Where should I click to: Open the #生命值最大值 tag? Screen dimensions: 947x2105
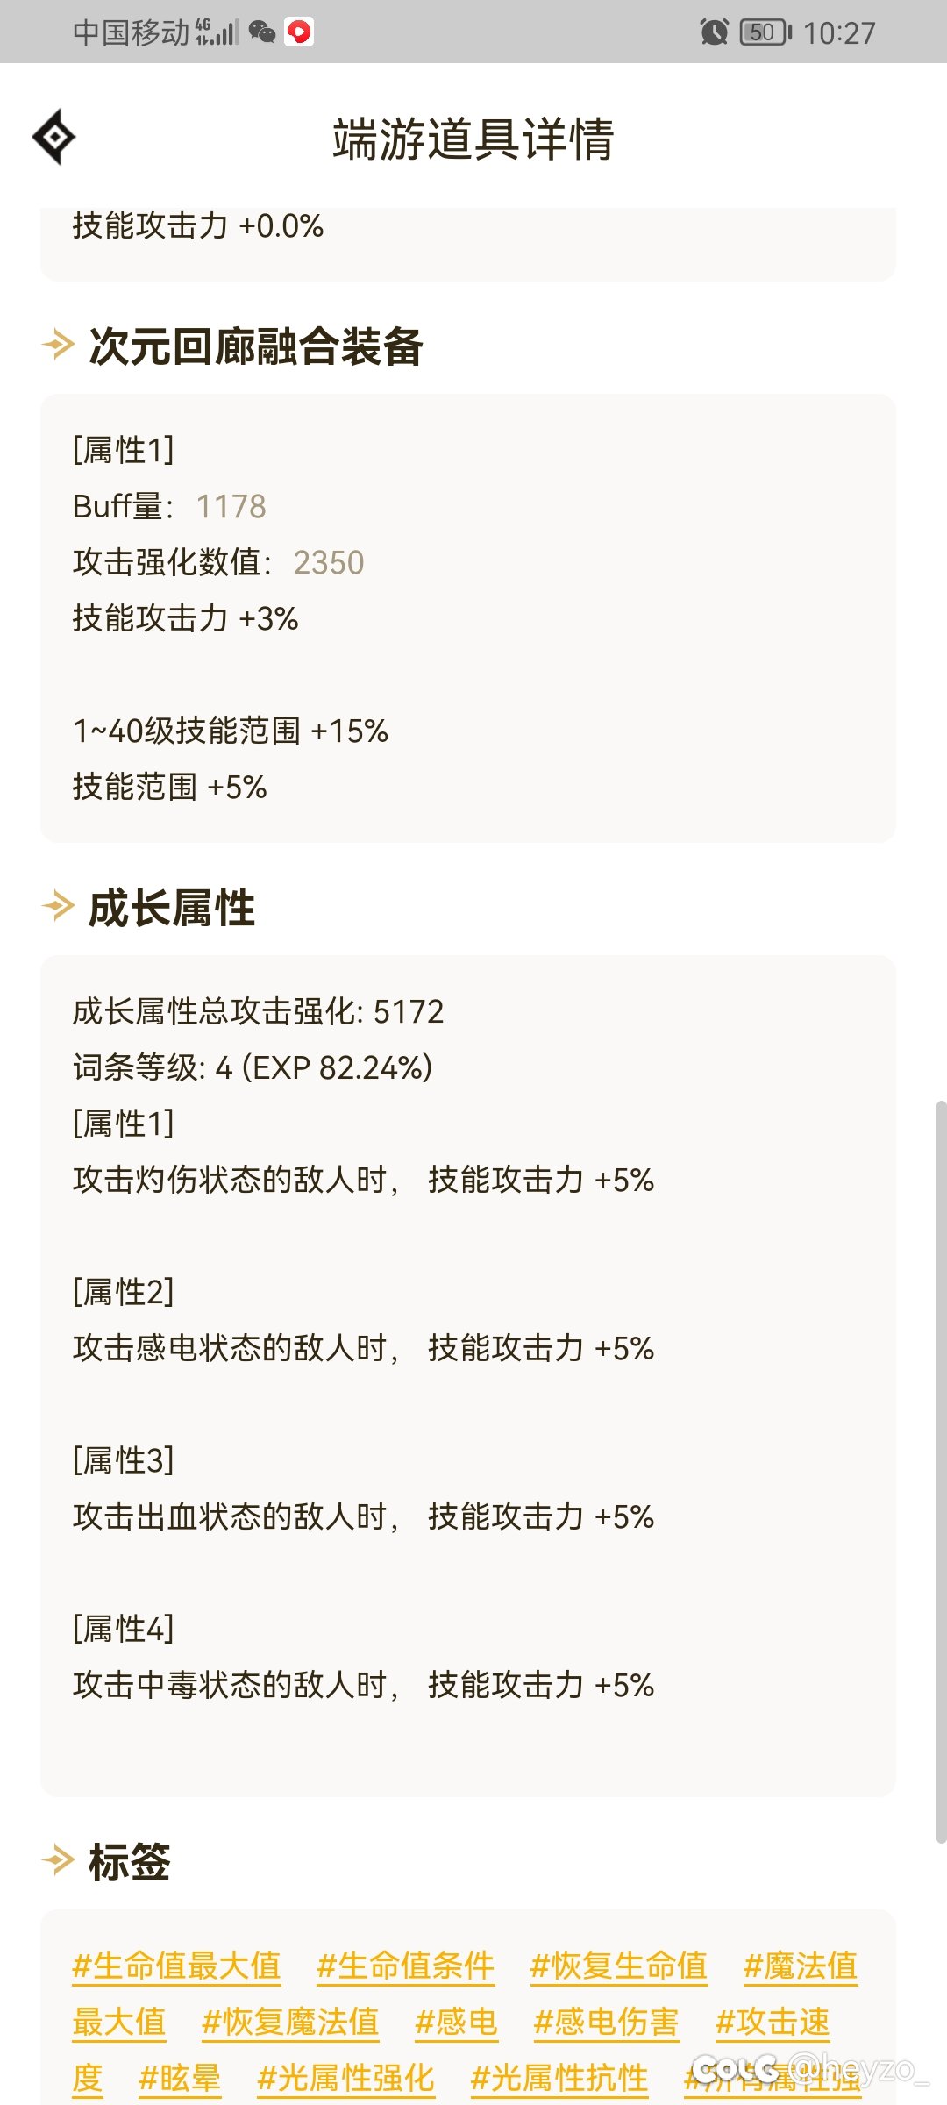[176, 1966]
